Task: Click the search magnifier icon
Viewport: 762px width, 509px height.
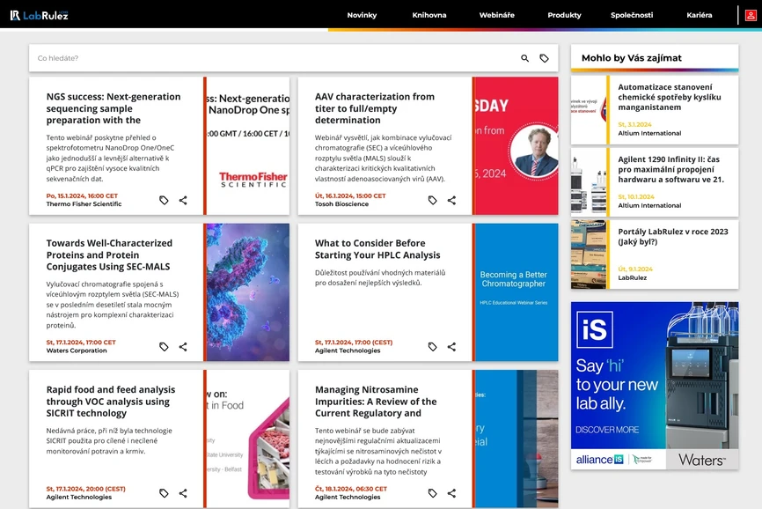Action: coord(524,58)
